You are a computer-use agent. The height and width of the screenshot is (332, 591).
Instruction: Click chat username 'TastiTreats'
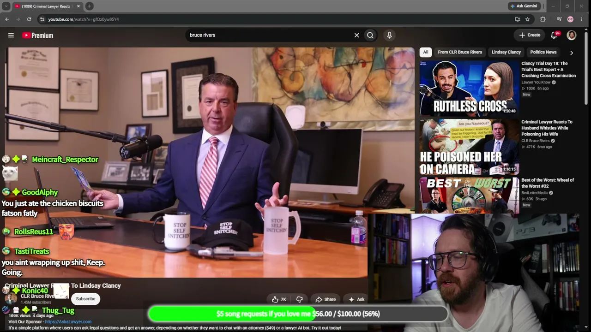[31, 251]
